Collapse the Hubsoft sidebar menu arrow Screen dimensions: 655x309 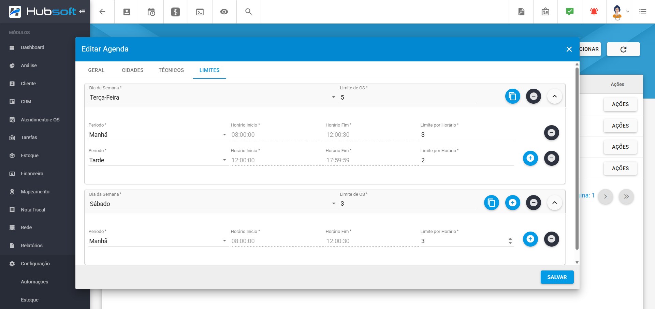82,12
